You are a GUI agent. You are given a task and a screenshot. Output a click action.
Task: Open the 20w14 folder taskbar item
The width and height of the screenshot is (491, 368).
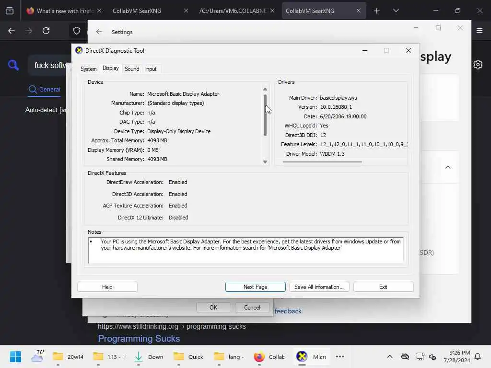68,356
